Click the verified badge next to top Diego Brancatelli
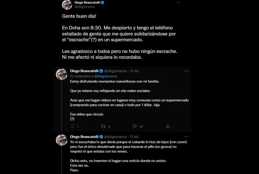 coord(102,2)
